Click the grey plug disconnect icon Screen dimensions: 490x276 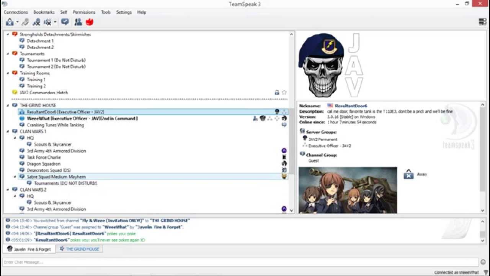(25, 22)
